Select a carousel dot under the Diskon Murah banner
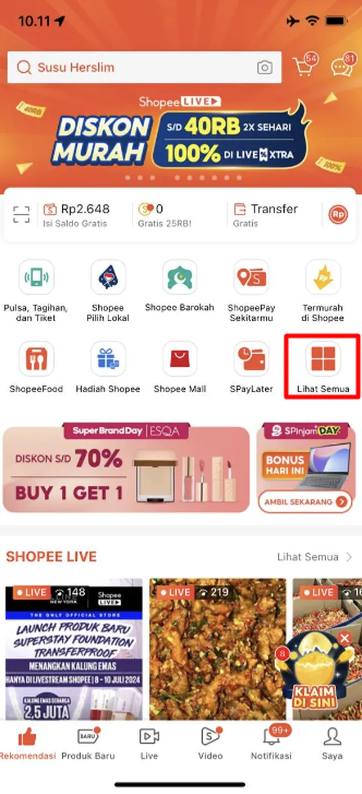The height and width of the screenshot is (794, 362). click(x=127, y=177)
